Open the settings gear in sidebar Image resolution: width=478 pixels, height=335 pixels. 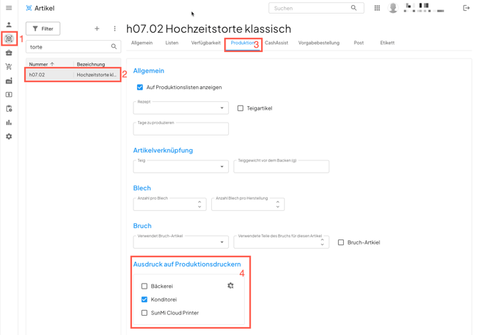[9, 136]
